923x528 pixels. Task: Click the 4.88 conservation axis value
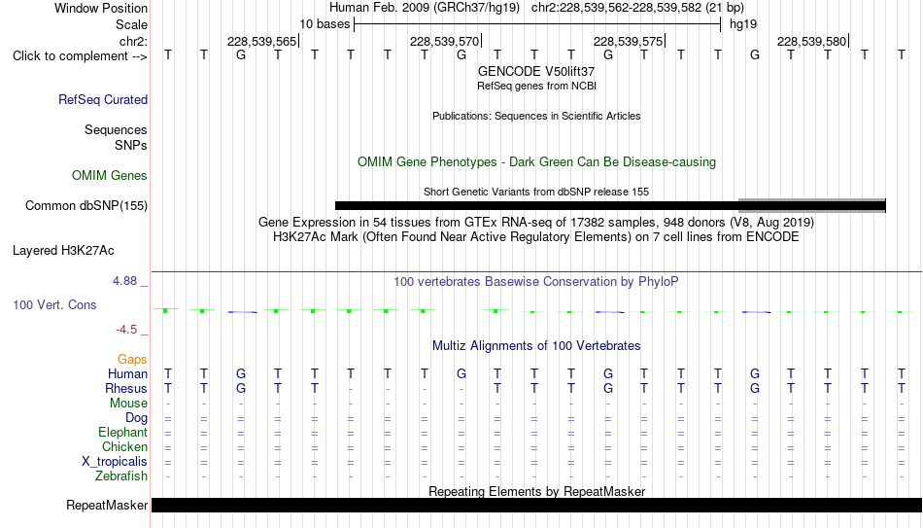(x=124, y=281)
